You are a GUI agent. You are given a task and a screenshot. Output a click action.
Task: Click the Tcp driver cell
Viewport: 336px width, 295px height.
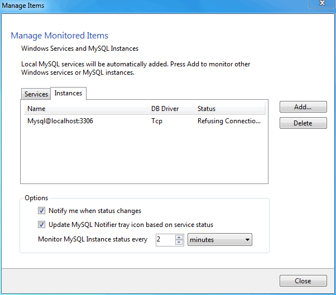point(157,121)
